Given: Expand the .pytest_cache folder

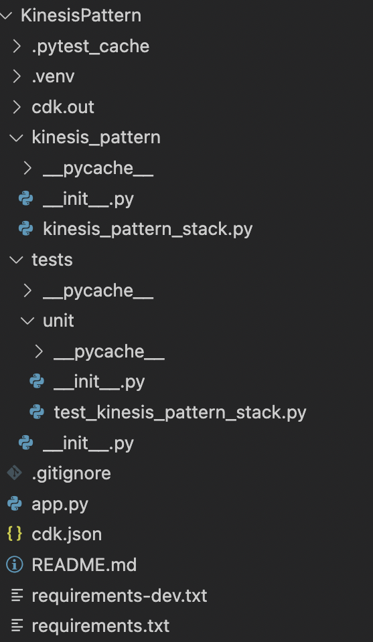Looking at the screenshot, I should (16, 46).
